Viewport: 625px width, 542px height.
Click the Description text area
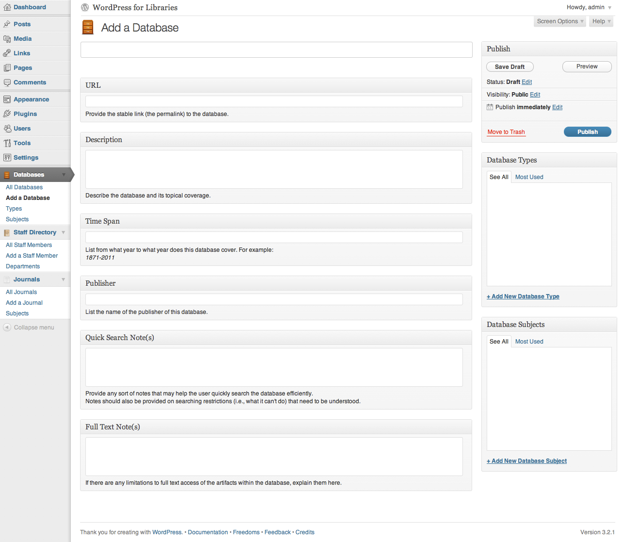coord(274,169)
